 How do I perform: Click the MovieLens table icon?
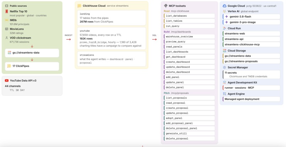[x=7, y=29]
